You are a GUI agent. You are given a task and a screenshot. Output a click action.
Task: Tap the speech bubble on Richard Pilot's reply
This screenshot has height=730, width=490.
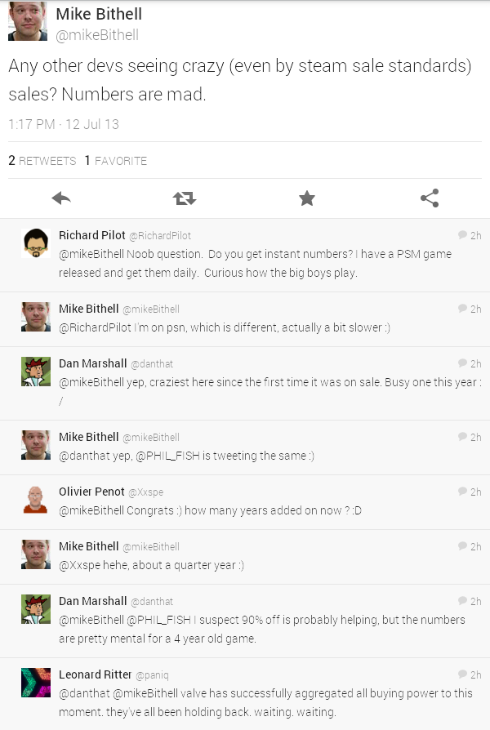click(x=463, y=235)
